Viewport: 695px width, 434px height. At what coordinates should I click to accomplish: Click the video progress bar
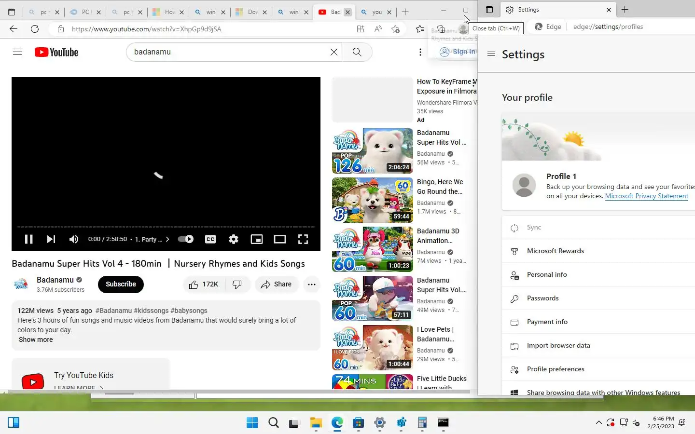[166, 226]
